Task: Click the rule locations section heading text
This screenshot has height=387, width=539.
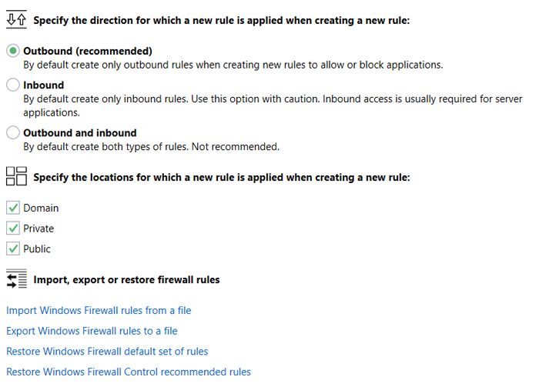Action: click(221, 177)
